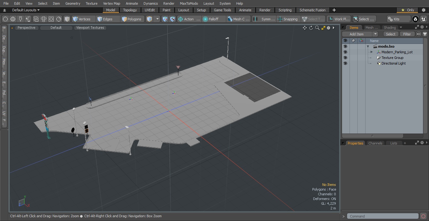Screen dimensions: 429x221
Task: Click the cross-shaped box tool icon
Action: pos(44,19)
